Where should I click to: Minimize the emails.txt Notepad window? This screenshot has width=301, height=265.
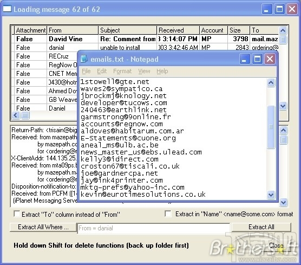click(x=245, y=59)
